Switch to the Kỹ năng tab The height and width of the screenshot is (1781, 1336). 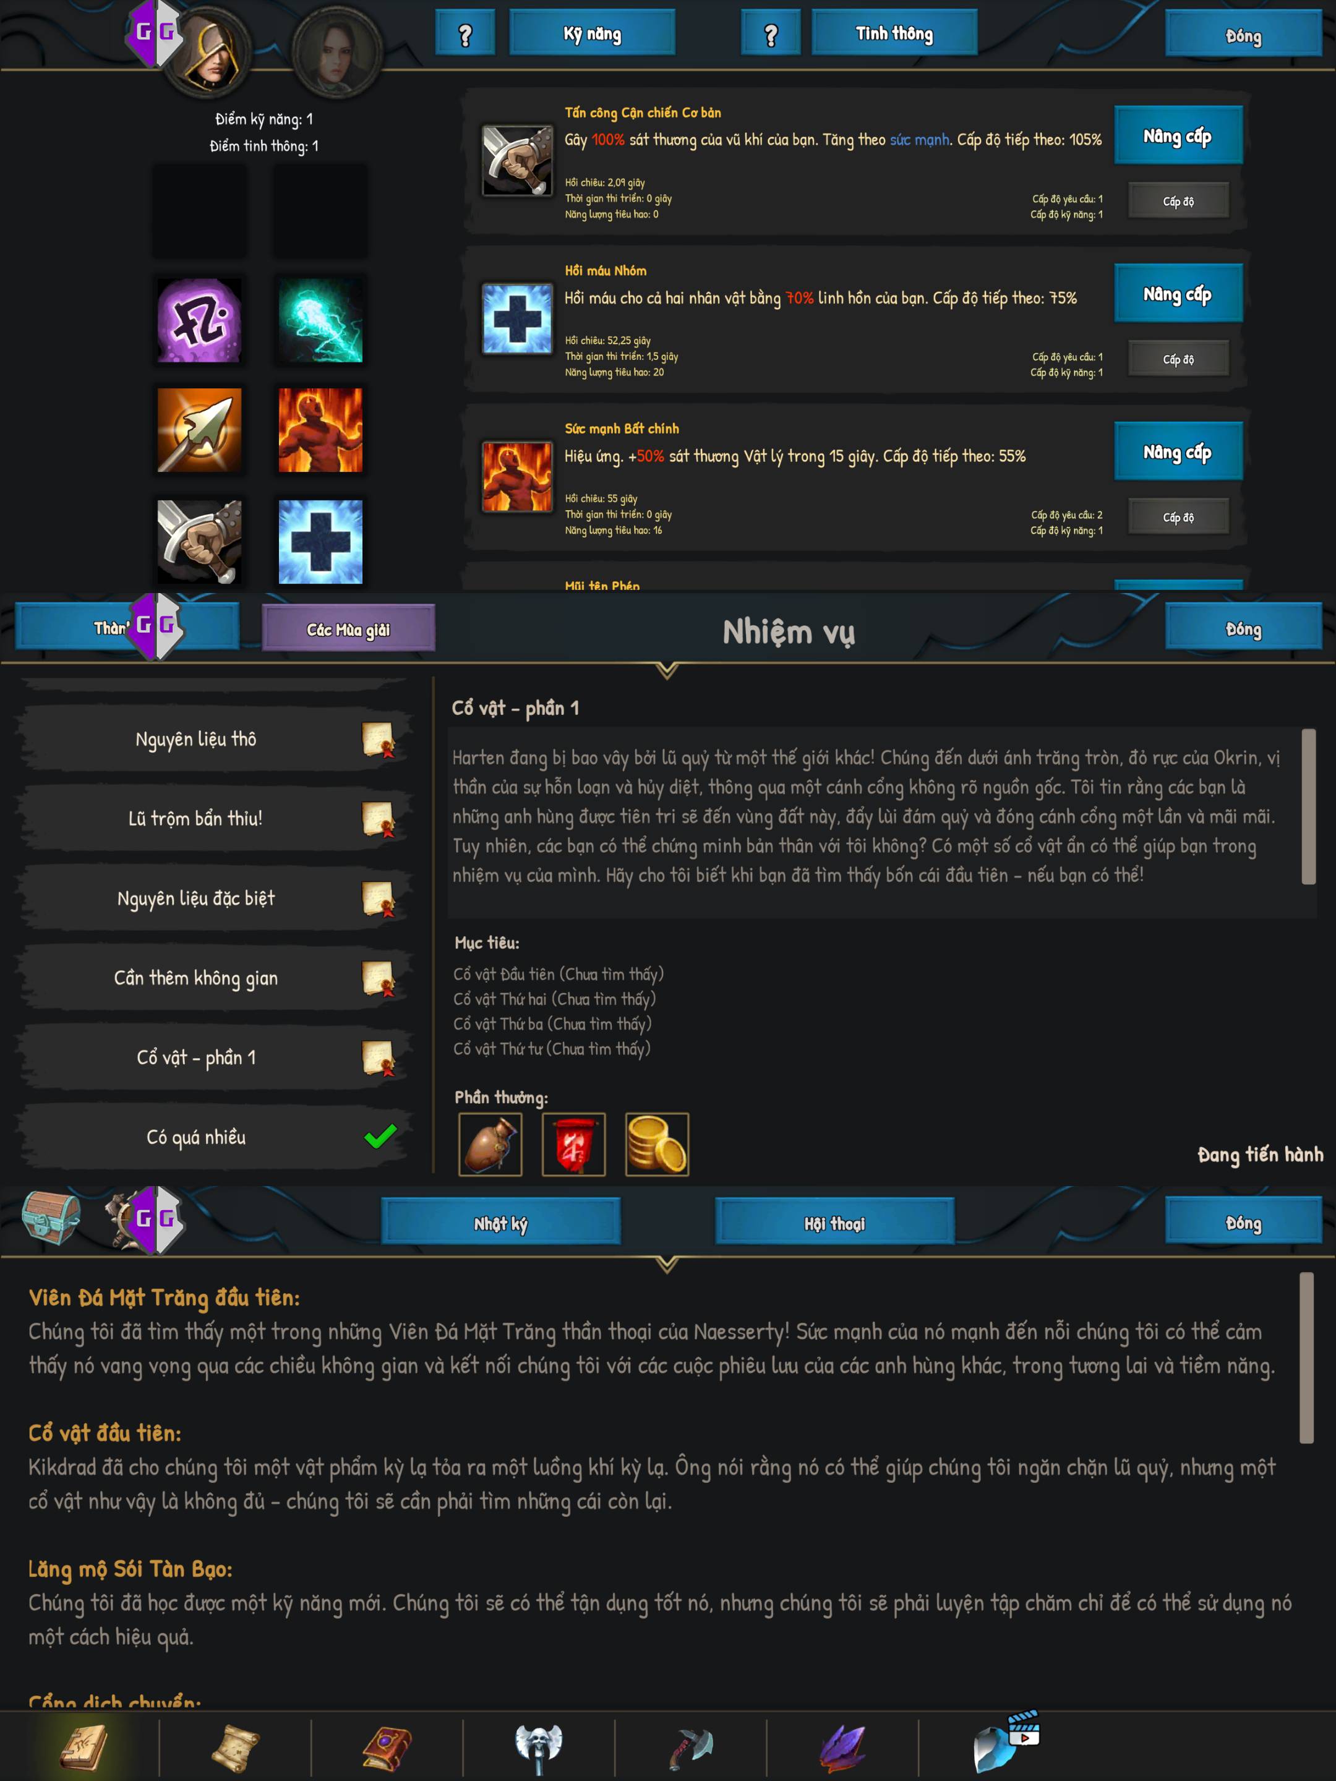592,34
